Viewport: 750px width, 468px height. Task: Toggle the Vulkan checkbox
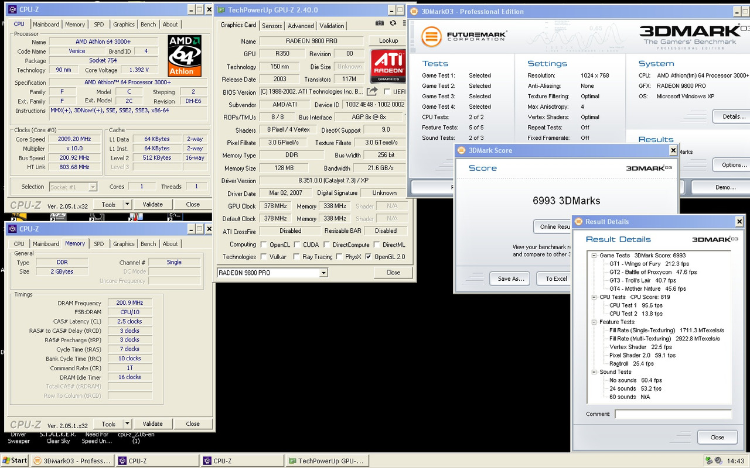264,256
